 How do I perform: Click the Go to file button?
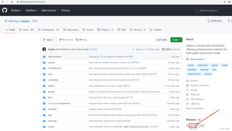point(162,40)
